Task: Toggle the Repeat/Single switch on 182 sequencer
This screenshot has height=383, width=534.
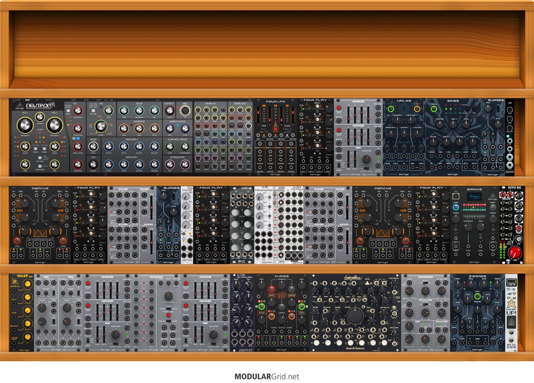Action: pyautogui.click(x=168, y=309)
